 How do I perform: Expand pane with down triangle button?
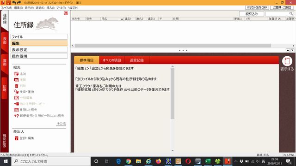[x=292, y=50]
